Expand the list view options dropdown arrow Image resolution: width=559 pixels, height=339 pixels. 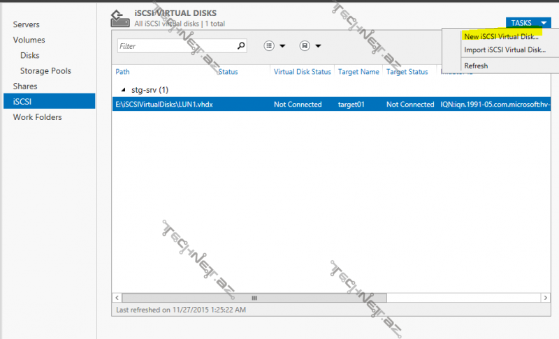pos(283,47)
